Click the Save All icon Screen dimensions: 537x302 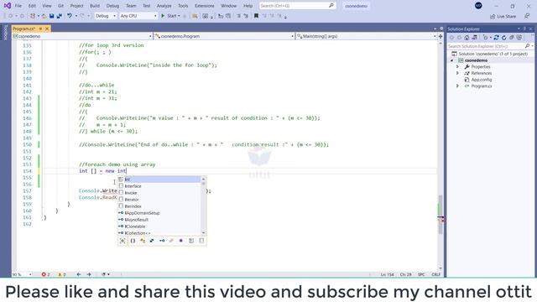coord(60,16)
